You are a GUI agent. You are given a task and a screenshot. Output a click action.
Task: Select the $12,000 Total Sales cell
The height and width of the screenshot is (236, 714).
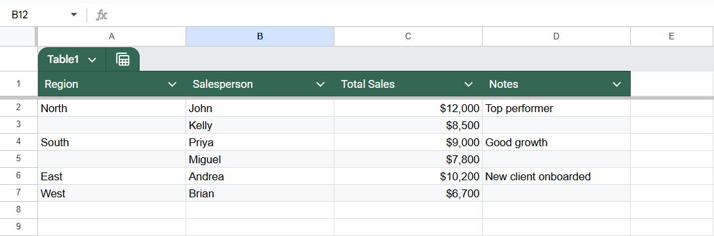tap(408, 108)
